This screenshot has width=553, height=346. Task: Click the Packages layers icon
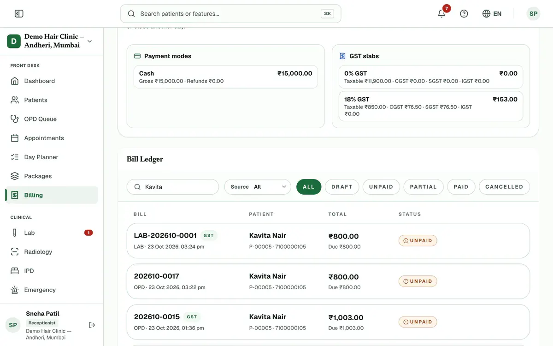[x=15, y=176]
